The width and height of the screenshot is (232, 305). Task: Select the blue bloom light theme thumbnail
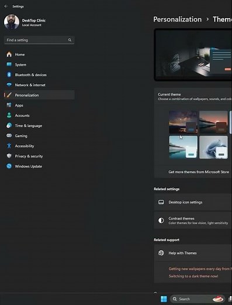[213, 147]
